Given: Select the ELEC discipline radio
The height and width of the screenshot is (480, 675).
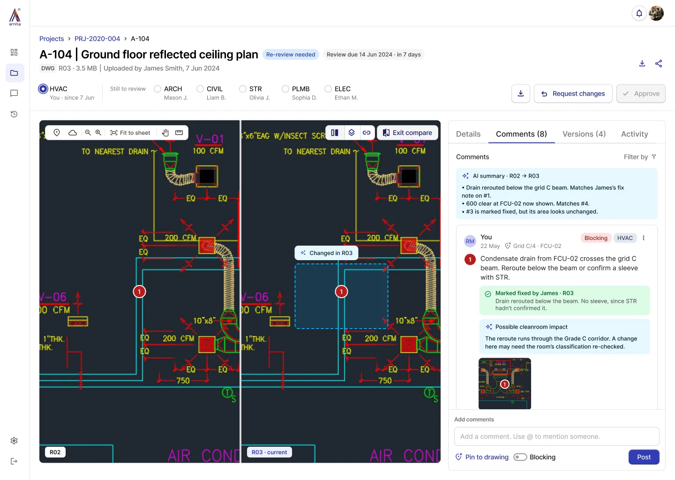Looking at the screenshot, I should [x=328, y=89].
